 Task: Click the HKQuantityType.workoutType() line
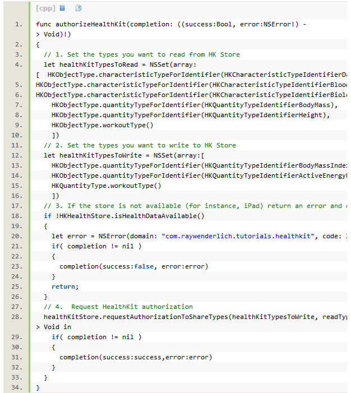[106, 186]
